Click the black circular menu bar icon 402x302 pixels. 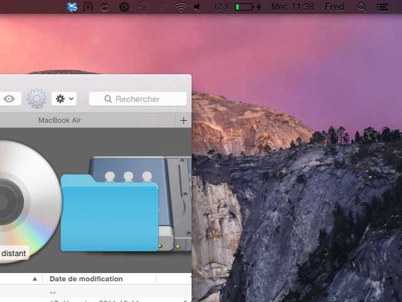click(124, 7)
